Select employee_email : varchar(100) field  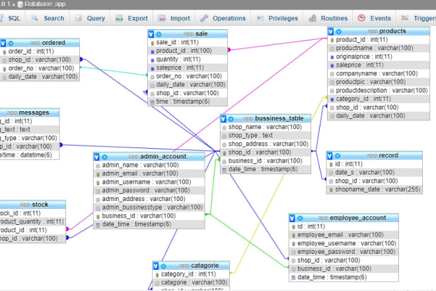click(x=344, y=235)
